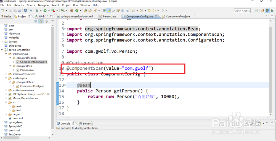
Task: Close the ComponentConfig.java tab
Action: [x=156, y=16]
